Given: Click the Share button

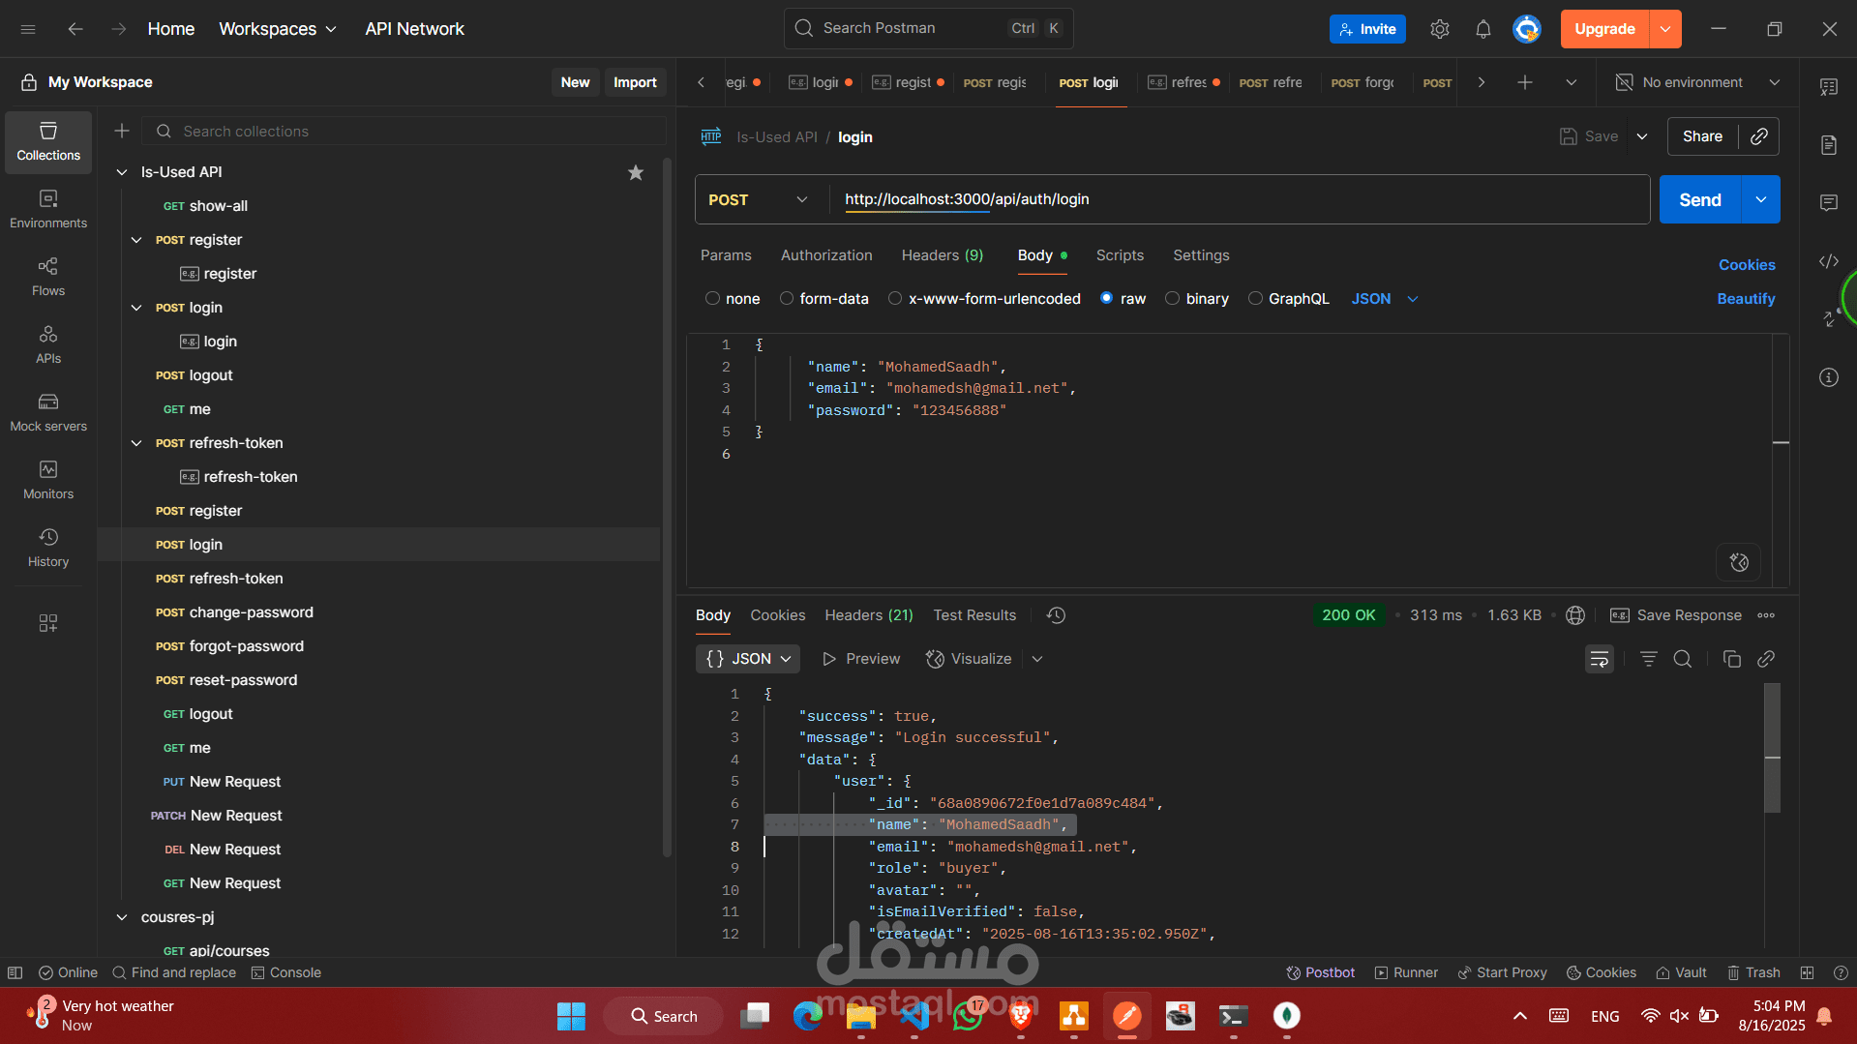Looking at the screenshot, I should (1702, 136).
